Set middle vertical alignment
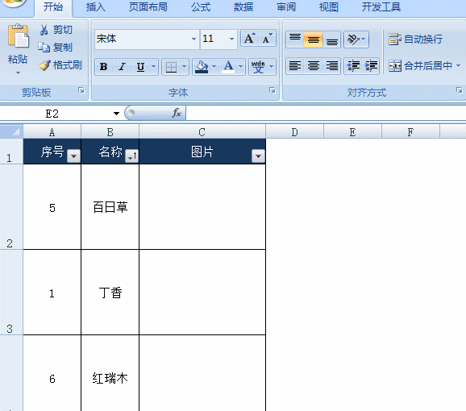This screenshot has width=466, height=411. [x=314, y=39]
